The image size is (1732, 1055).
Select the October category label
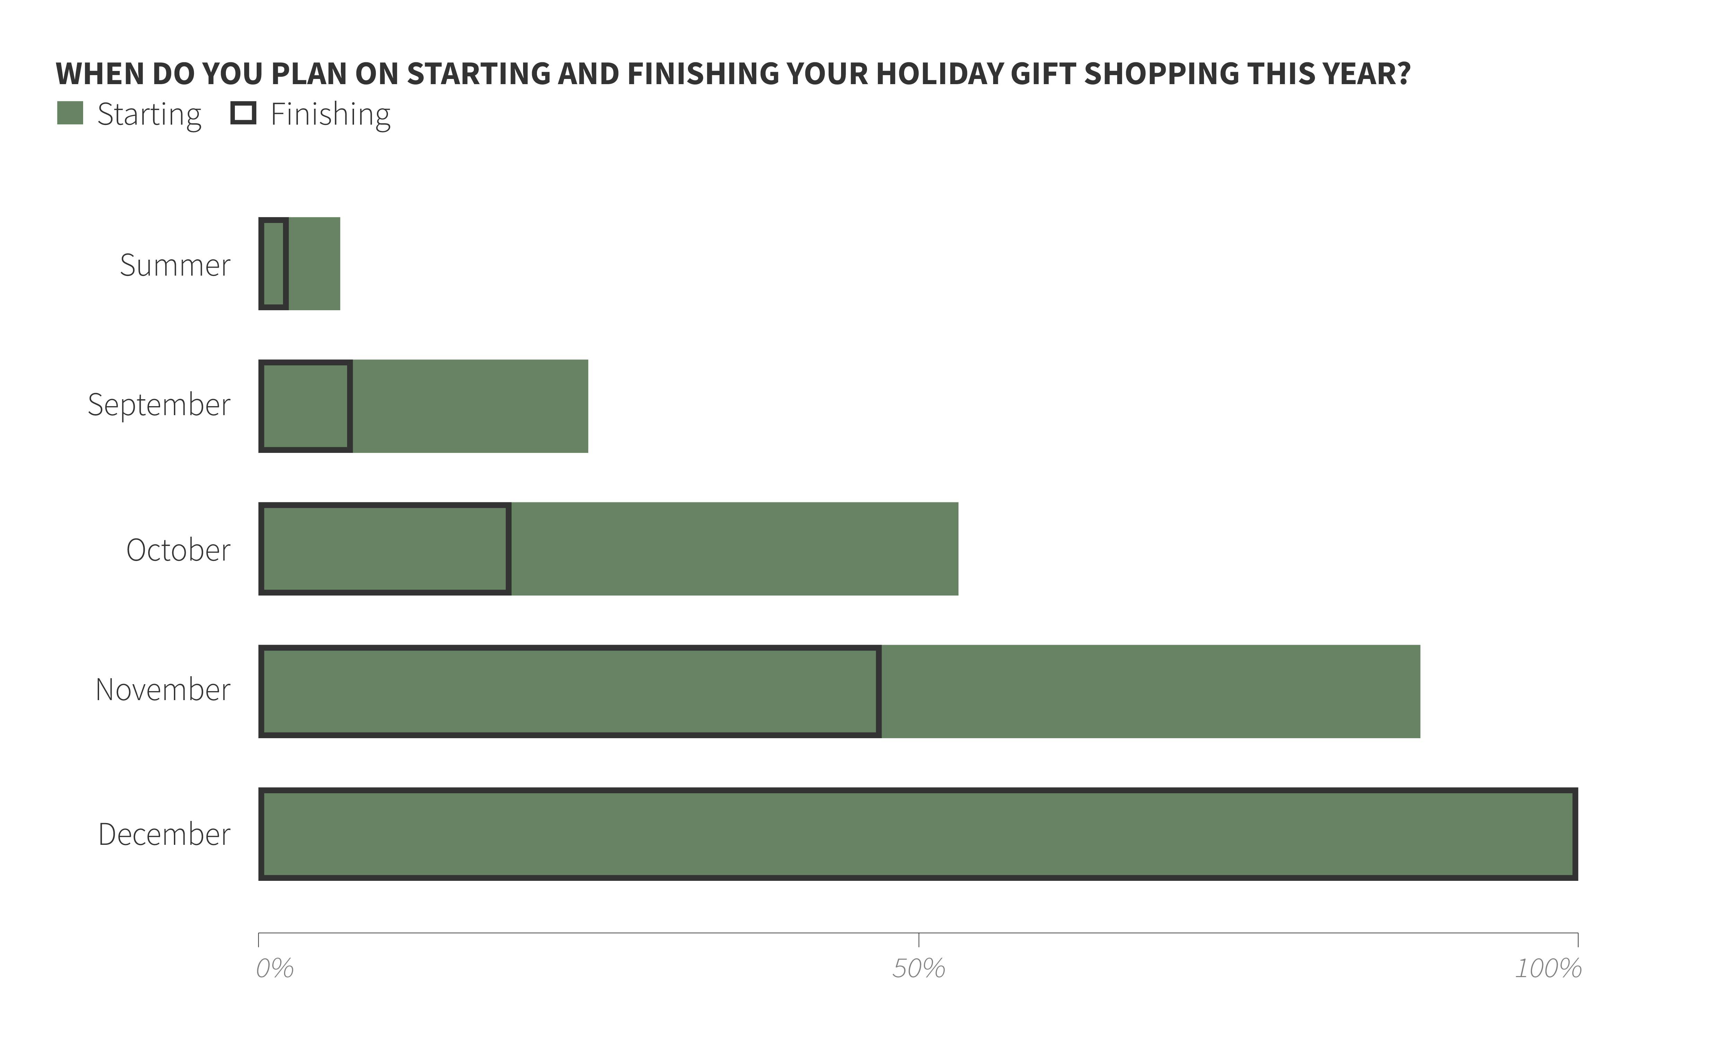coord(178,550)
